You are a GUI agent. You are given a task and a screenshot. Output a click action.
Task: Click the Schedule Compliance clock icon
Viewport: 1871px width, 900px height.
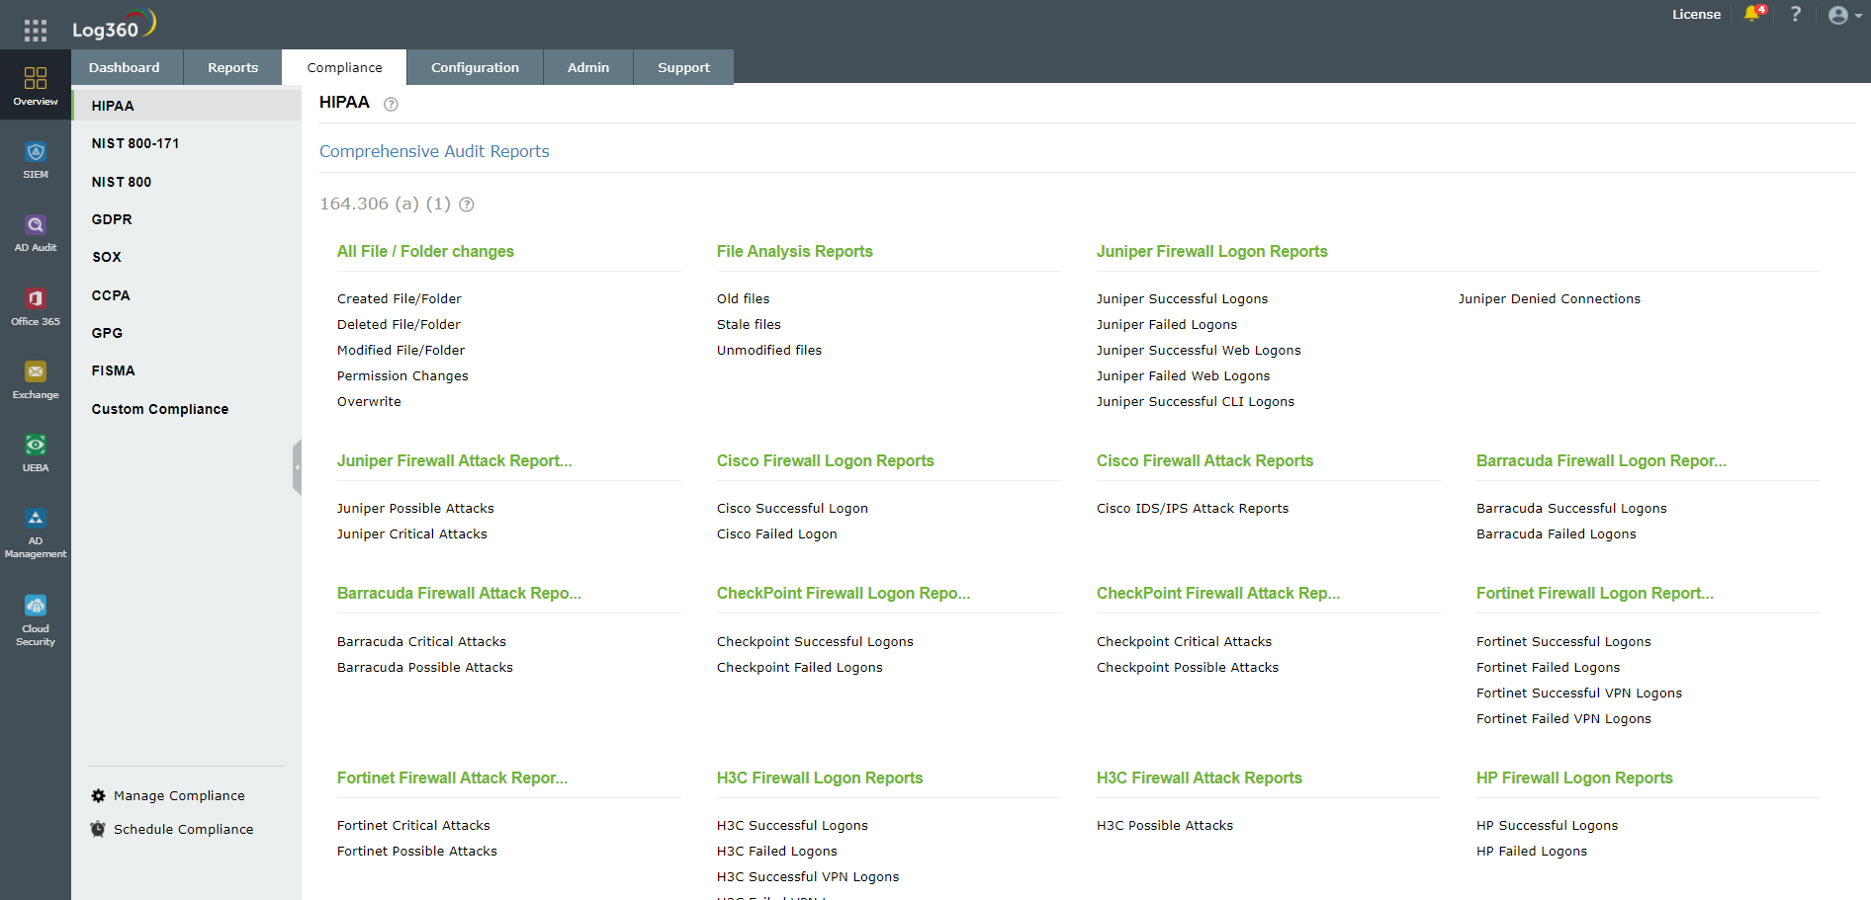(98, 829)
